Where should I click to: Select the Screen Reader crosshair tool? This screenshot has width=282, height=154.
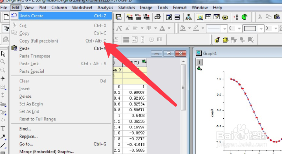click(3, 78)
